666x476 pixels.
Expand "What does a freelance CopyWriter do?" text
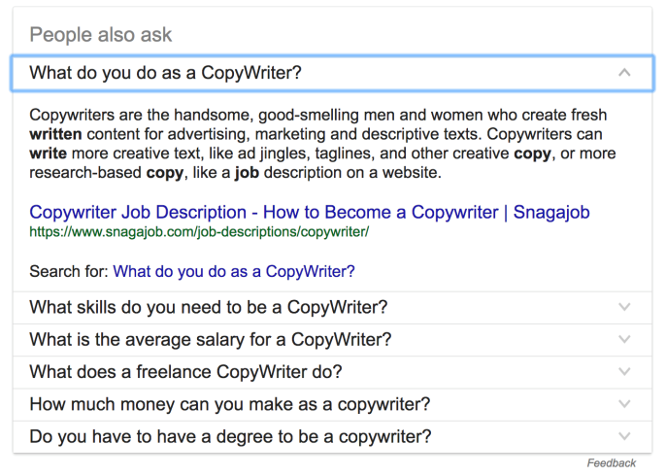(185, 372)
